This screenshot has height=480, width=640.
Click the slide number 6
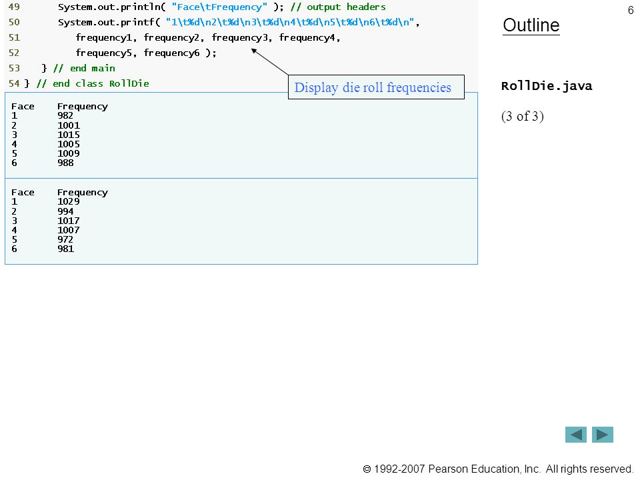point(631,10)
